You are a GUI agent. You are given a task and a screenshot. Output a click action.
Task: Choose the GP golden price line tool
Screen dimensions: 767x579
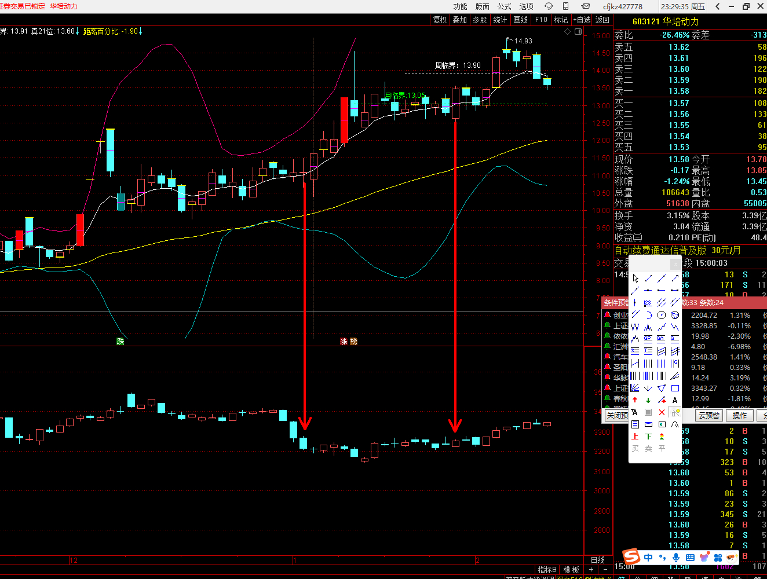(x=648, y=338)
